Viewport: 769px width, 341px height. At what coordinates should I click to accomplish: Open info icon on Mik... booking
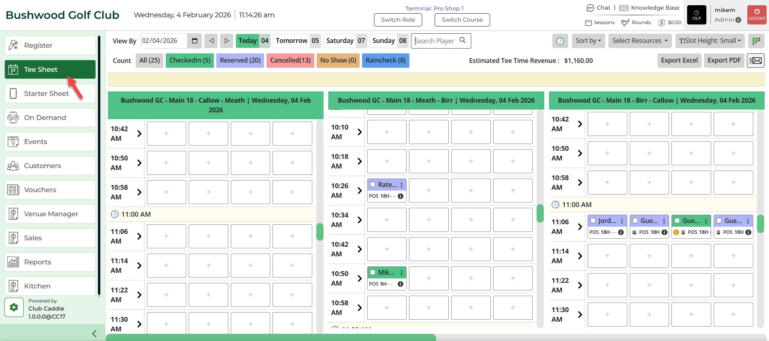[x=400, y=284]
